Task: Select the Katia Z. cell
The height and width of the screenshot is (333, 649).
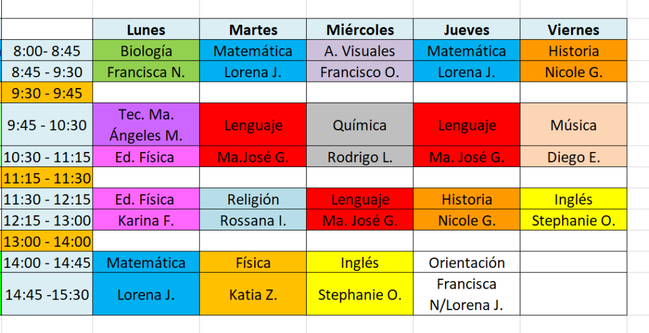Action: click(253, 294)
